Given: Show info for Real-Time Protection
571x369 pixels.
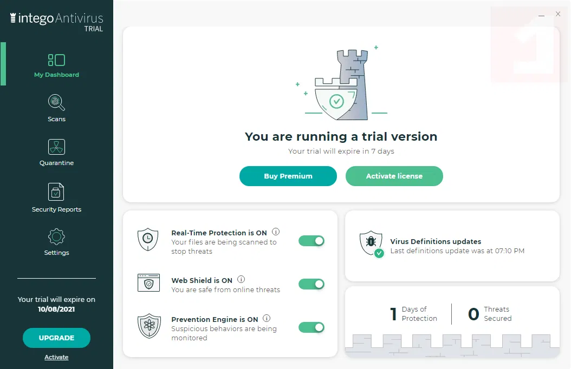Looking at the screenshot, I should [x=276, y=232].
